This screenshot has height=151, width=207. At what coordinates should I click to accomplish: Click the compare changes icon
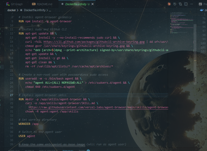[180, 4]
